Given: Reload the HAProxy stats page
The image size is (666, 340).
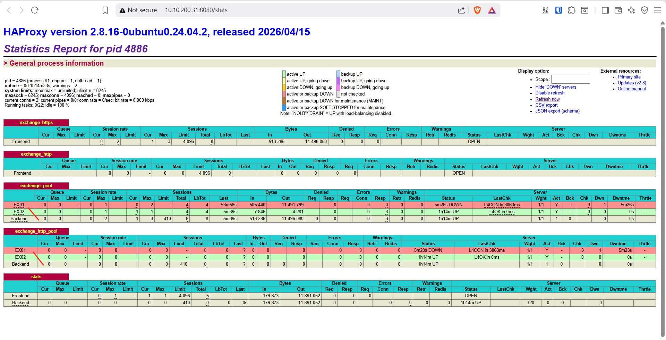Looking at the screenshot, I should click(x=35, y=10).
